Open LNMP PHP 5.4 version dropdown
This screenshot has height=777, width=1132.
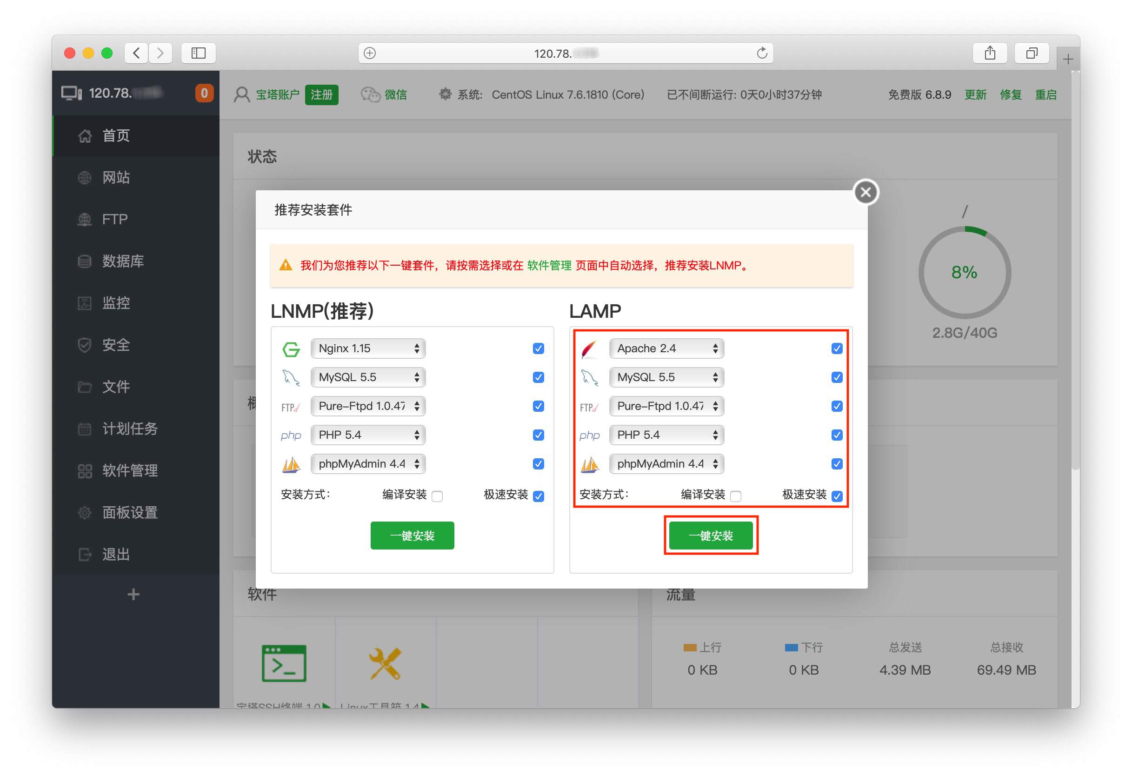pos(368,435)
